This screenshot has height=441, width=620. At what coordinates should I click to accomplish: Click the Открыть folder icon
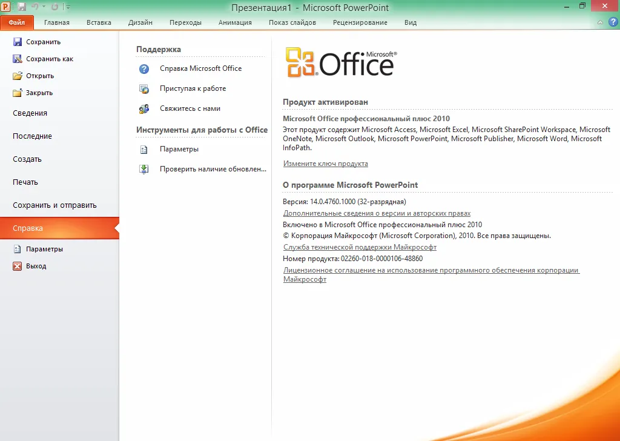(x=18, y=76)
